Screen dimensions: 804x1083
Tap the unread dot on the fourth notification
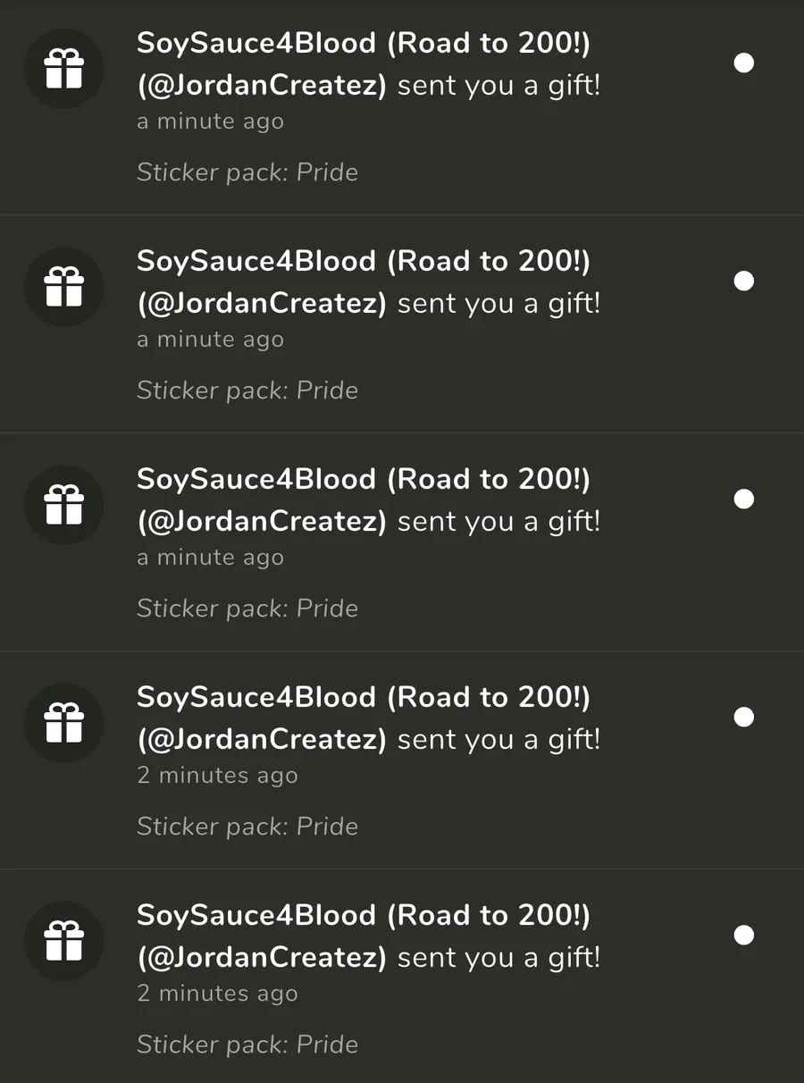click(743, 717)
